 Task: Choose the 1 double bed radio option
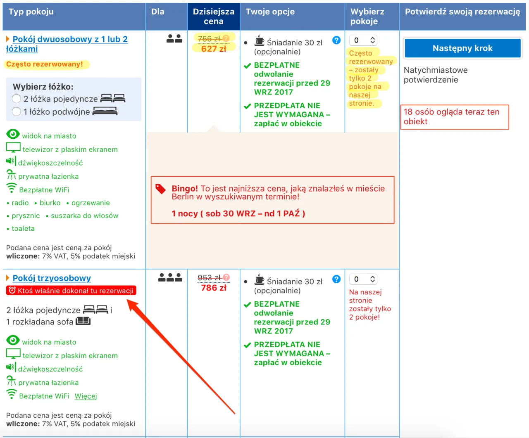point(17,111)
